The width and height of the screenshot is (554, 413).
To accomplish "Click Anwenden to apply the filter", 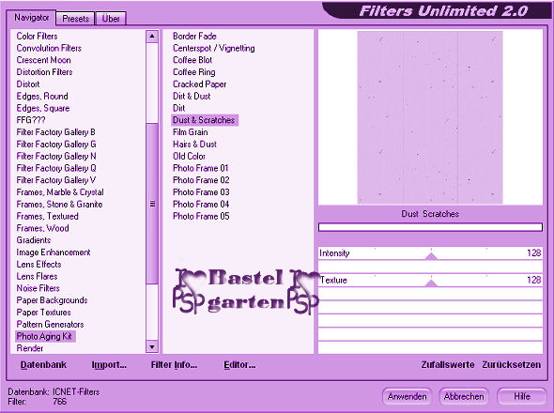I will point(407,397).
